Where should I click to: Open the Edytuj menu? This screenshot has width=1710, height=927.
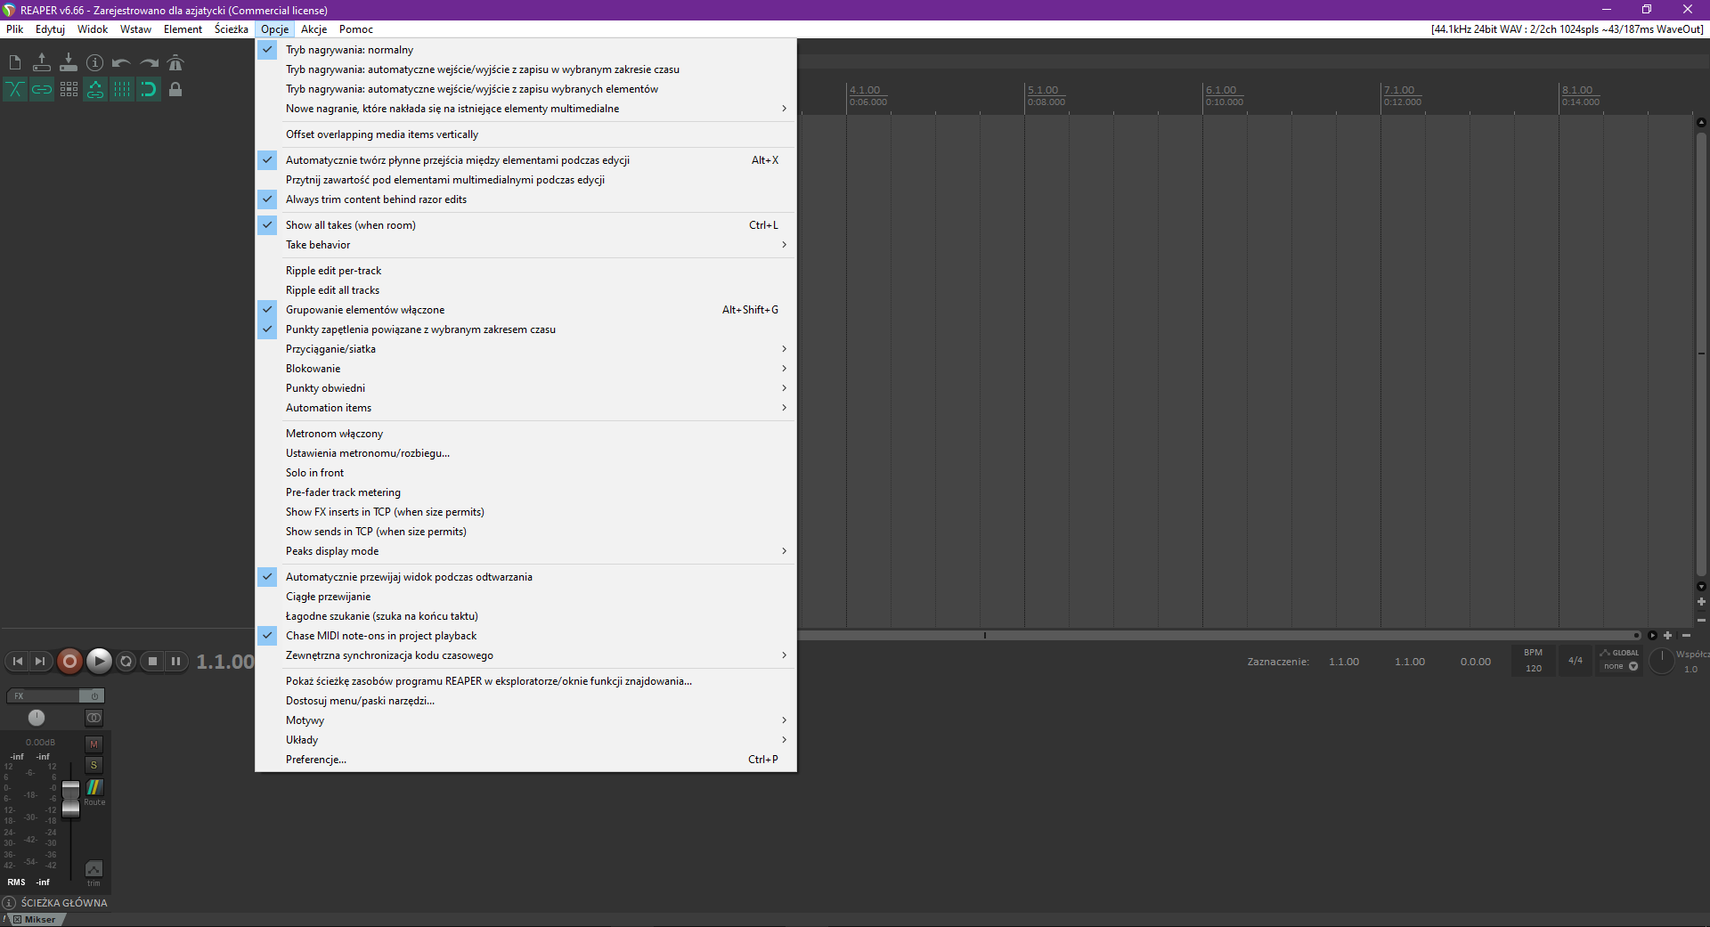tap(50, 29)
